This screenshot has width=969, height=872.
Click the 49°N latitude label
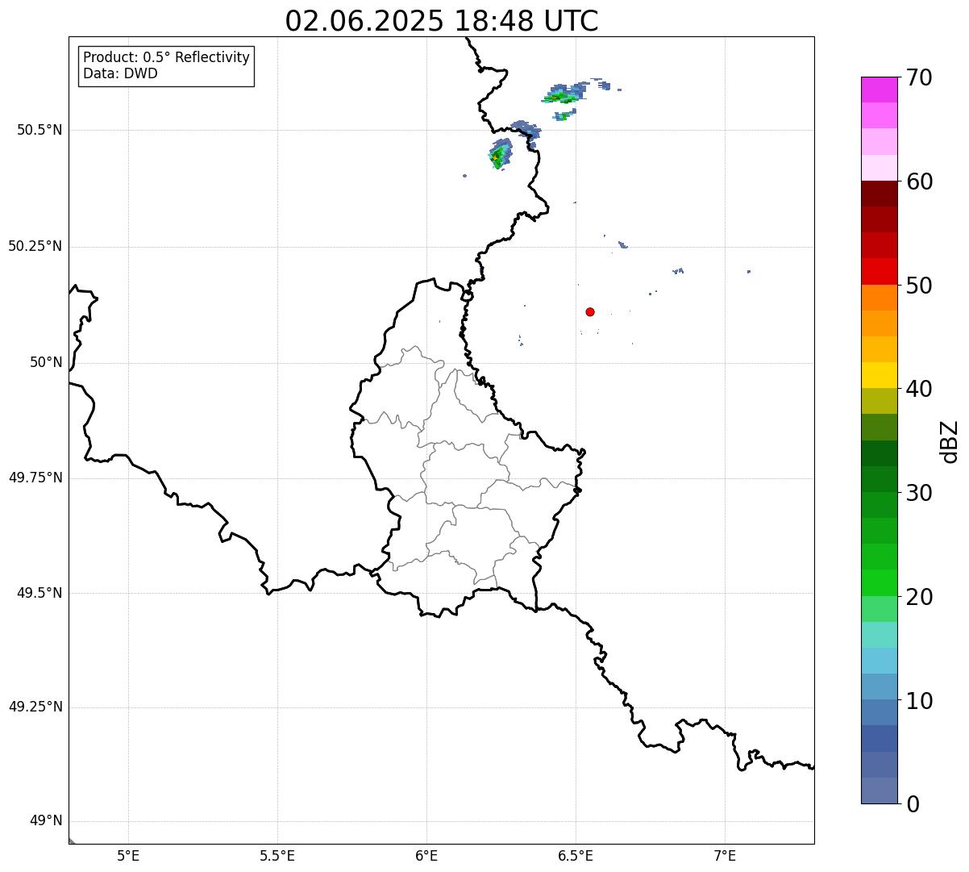click(46, 820)
